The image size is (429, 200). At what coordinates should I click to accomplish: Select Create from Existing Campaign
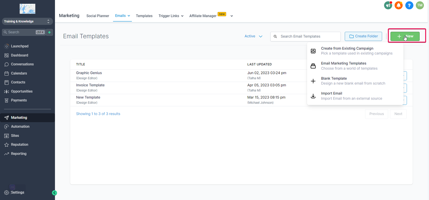coord(347,48)
